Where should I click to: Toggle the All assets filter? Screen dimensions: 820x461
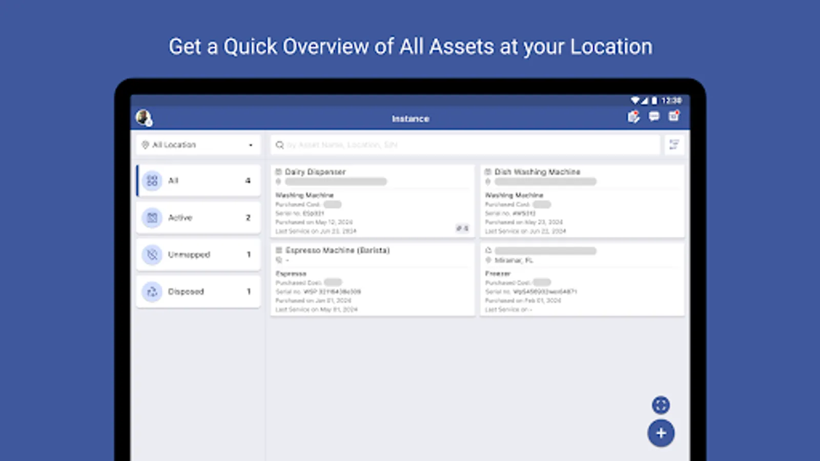click(198, 180)
